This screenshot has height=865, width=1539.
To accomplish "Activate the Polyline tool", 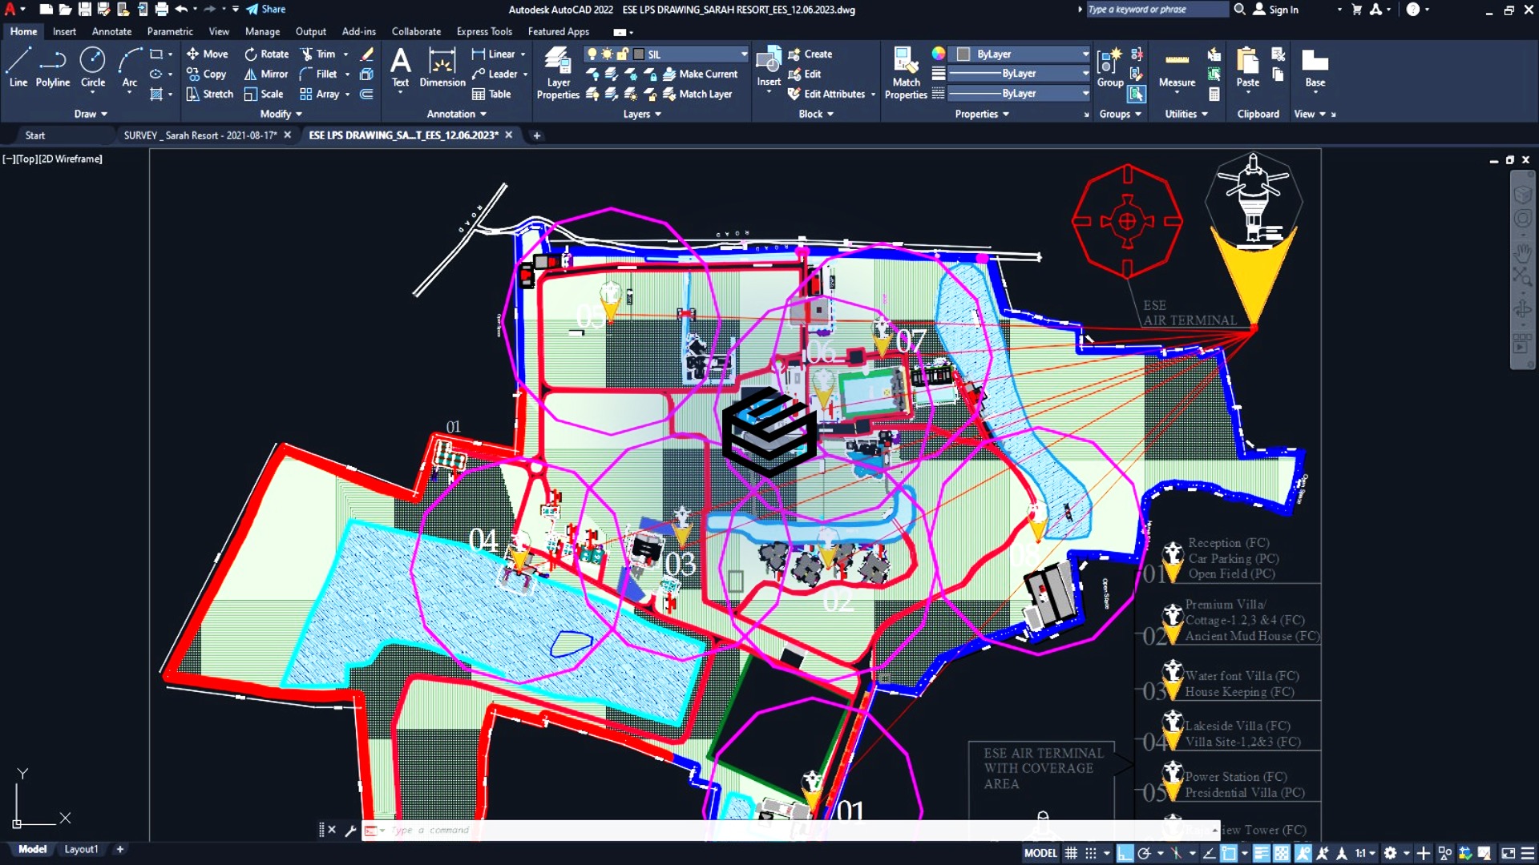I will coord(53,67).
